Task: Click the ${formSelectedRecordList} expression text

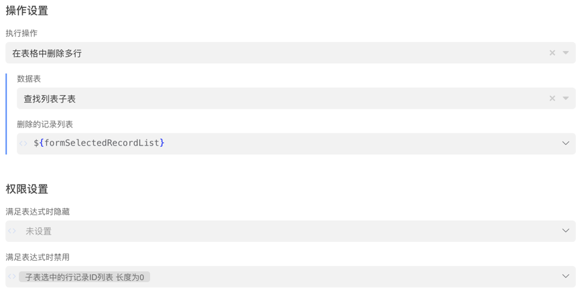Action: pos(99,143)
